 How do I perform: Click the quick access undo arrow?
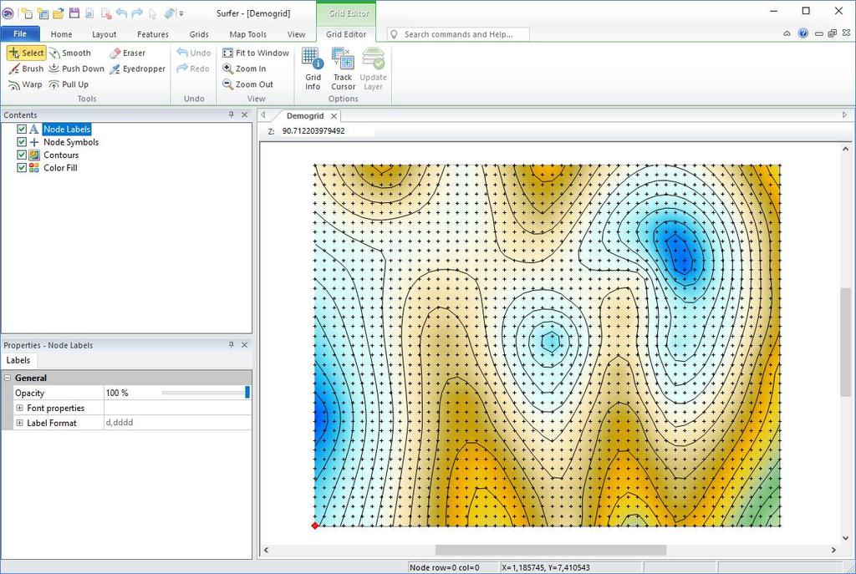[x=122, y=13]
